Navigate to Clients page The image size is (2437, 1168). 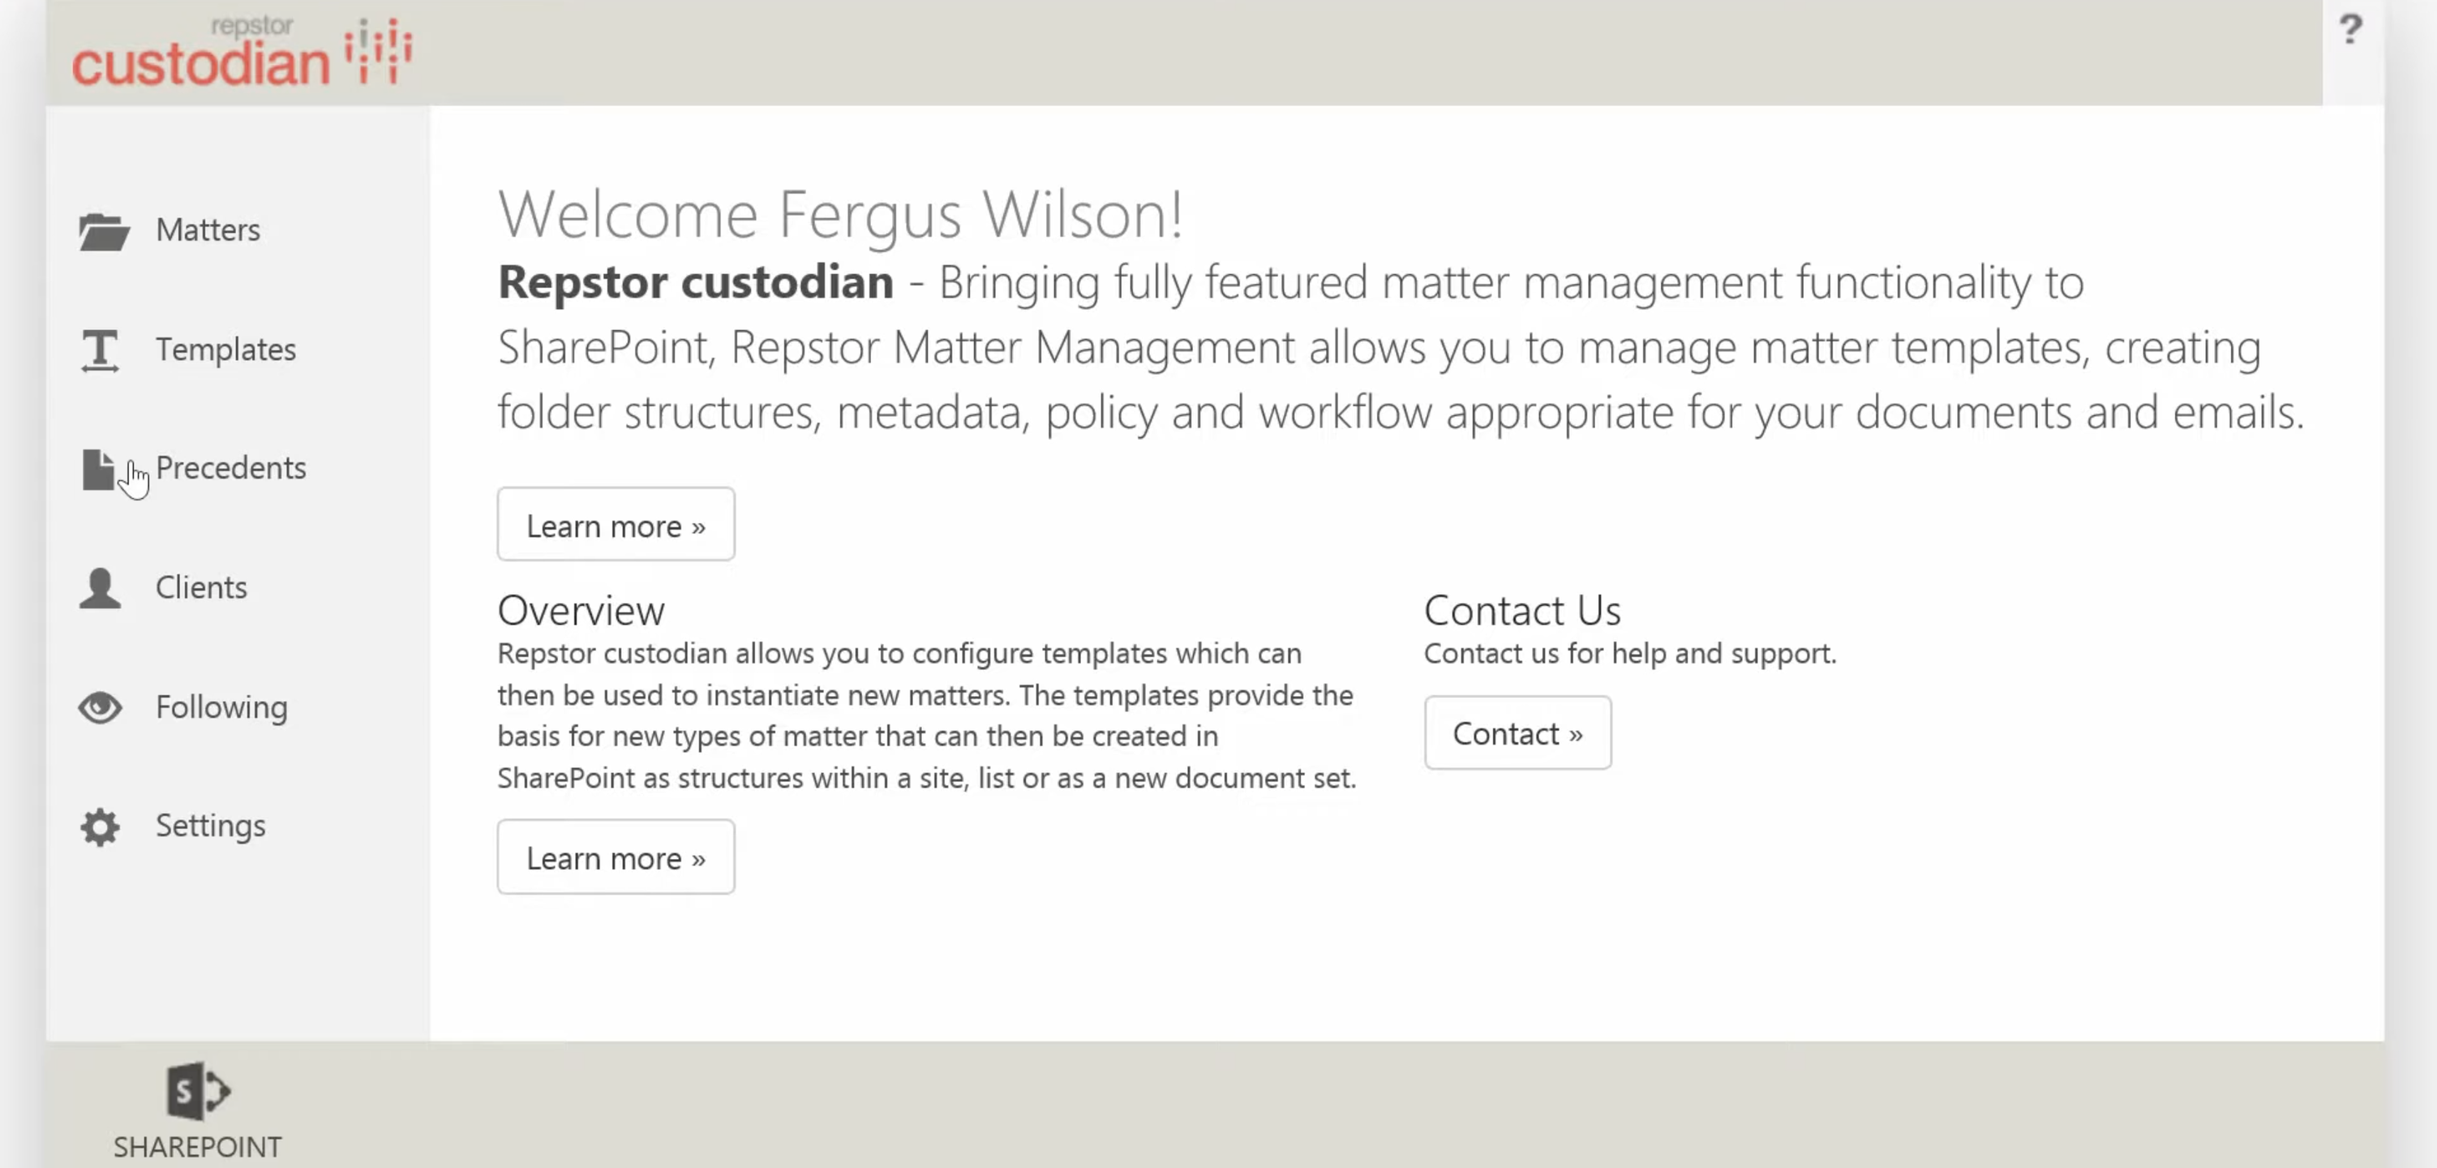(x=201, y=587)
